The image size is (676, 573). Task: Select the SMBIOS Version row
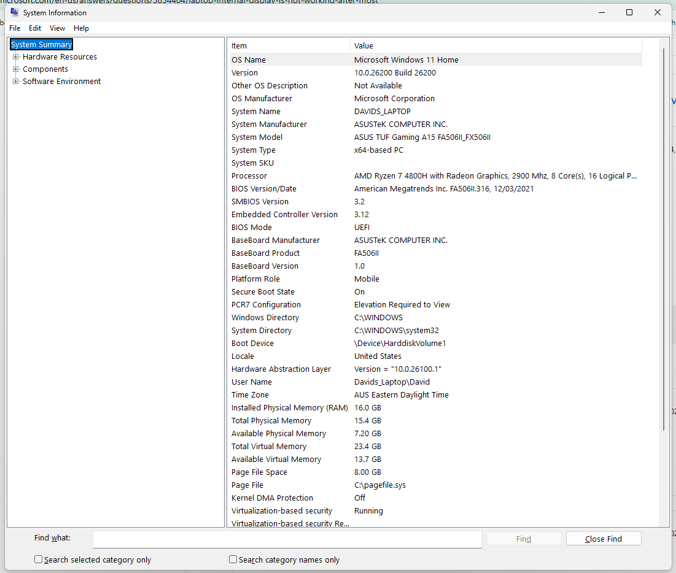435,202
